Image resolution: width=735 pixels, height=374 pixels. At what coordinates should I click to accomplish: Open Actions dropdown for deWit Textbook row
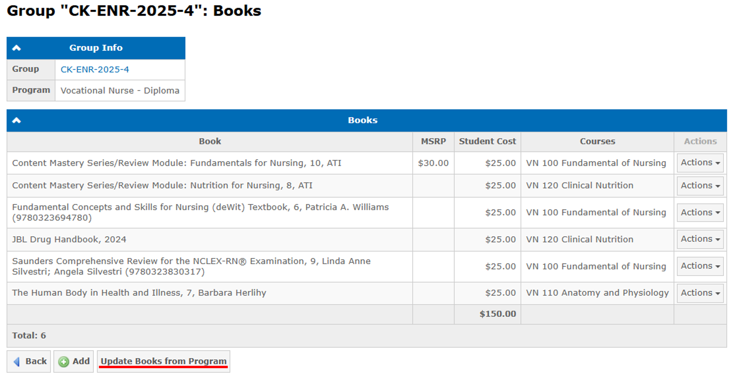click(x=700, y=212)
